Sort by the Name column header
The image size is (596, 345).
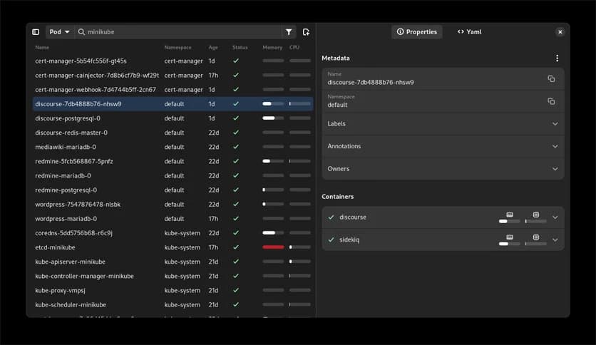click(x=42, y=48)
